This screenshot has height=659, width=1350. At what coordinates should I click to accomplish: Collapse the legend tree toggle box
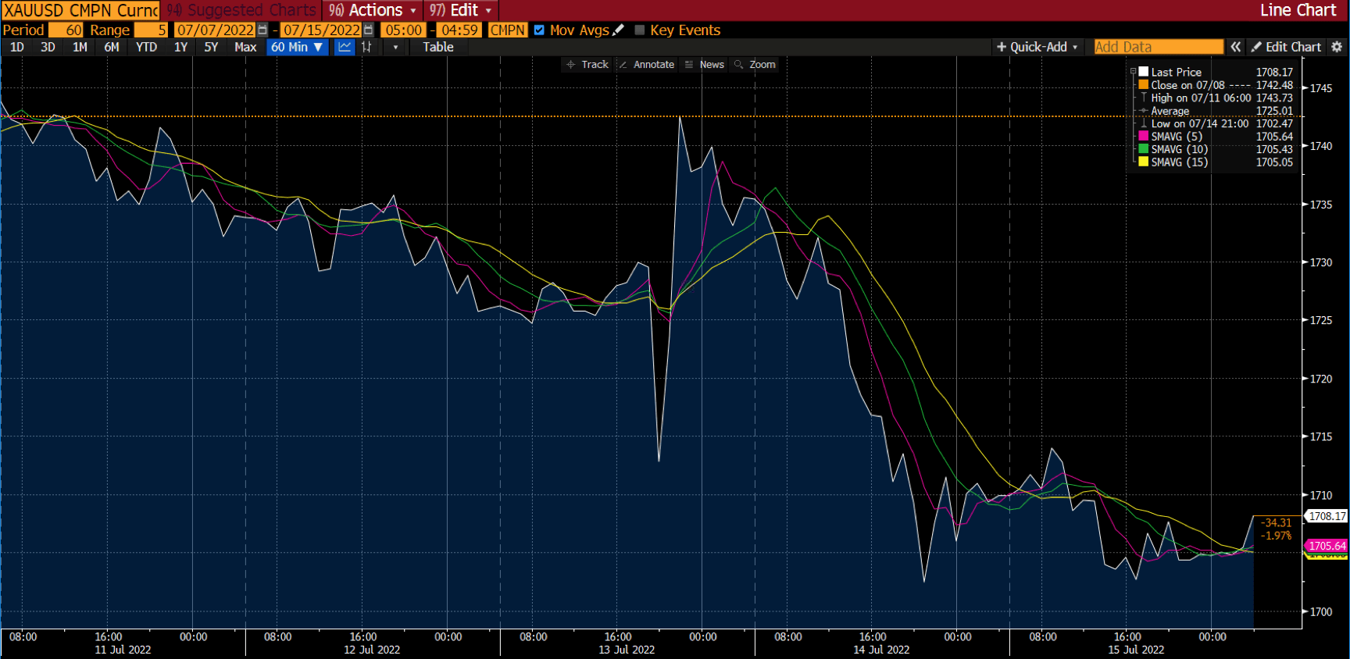pyautogui.click(x=1133, y=72)
